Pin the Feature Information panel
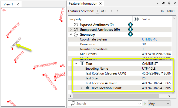The width and height of the screenshot is (178, 108). (x=169, y=4)
